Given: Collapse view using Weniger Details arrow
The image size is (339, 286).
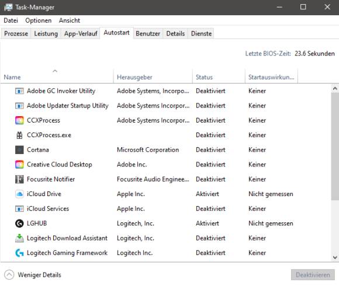Looking at the screenshot, I should [9, 275].
